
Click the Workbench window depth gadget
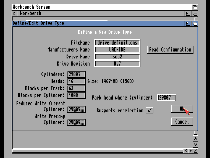pyautogui.click(x=195, y=14)
